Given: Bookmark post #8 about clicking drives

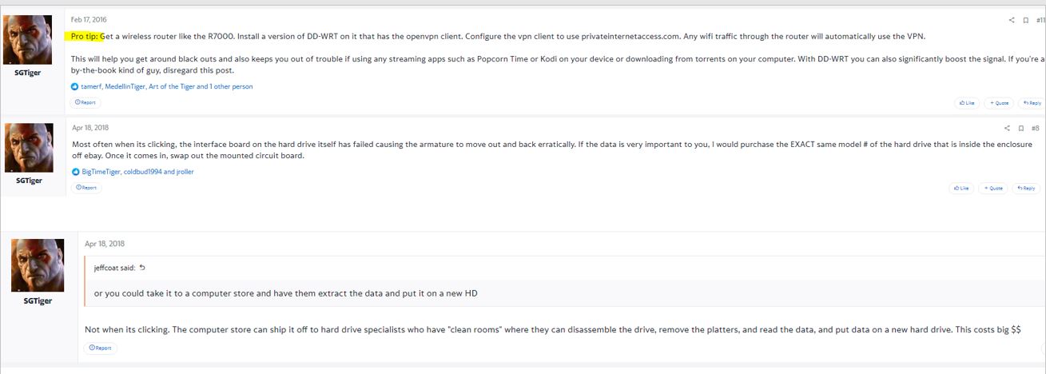Looking at the screenshot, I should pyautogui.click(x=1020, y=128).
